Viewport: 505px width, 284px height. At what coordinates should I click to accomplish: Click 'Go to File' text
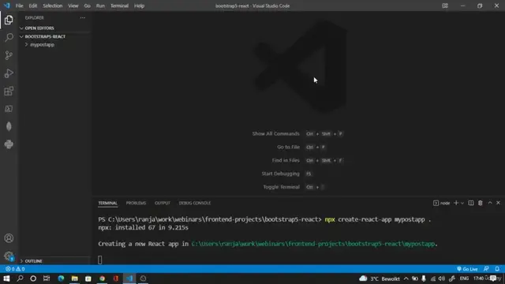click(288, 147)
